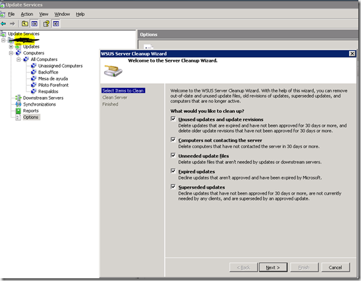Select Piloto Forefront group

[53, 85]
